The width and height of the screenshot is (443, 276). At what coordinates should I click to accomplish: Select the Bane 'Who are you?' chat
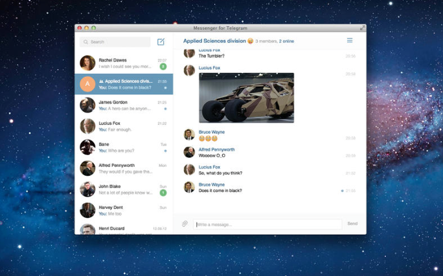pos(124,147)
